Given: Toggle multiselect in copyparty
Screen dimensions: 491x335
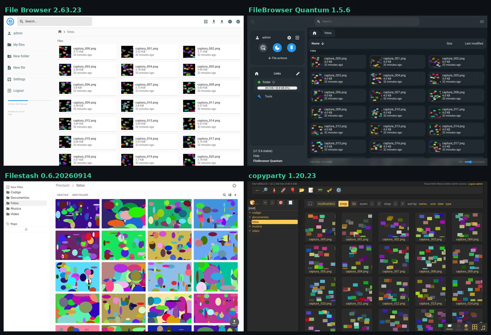Looking at the screenshot, I should click(x=326, y=204).
